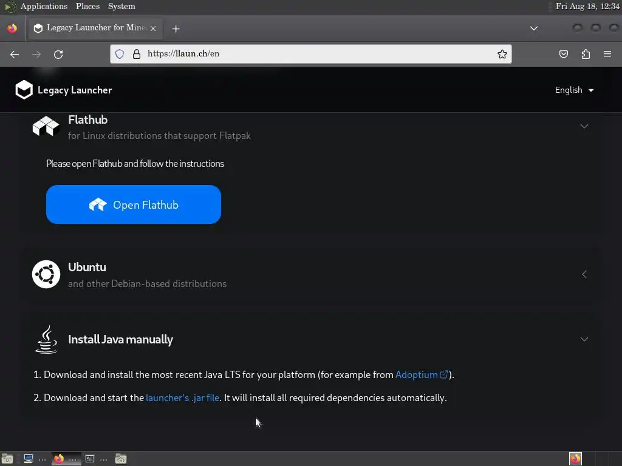Open the terminal taskbar item
This screenshot has height=466, width=622.
pos(97,459)
